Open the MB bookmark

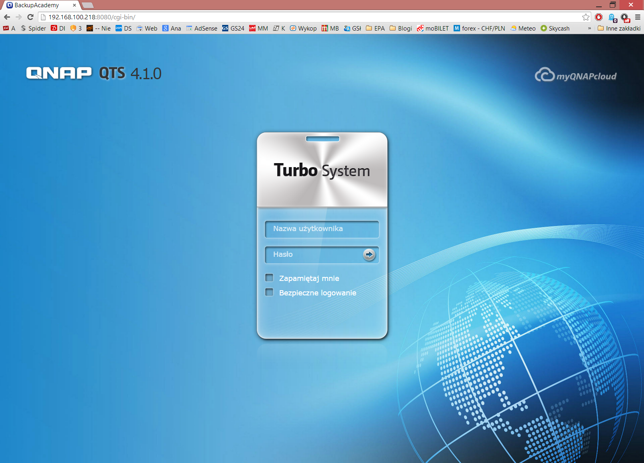330,28
